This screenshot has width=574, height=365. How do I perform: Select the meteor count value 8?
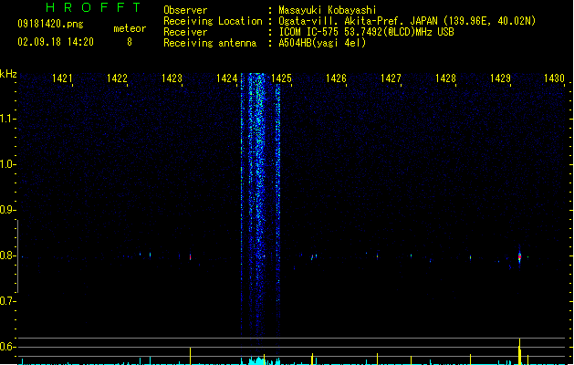coord(130,42)
